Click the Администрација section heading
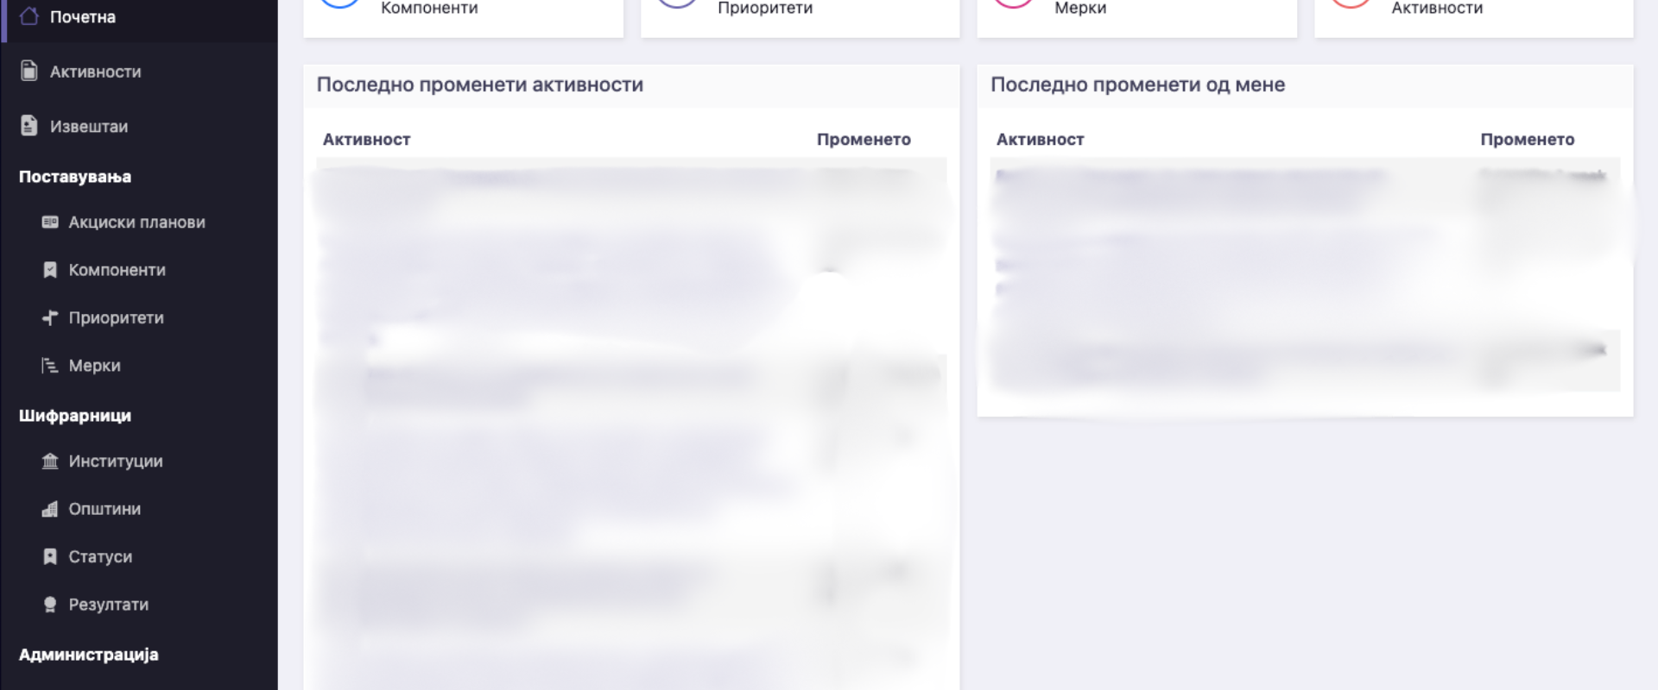The image size is (1658, 690). point(89,655)
